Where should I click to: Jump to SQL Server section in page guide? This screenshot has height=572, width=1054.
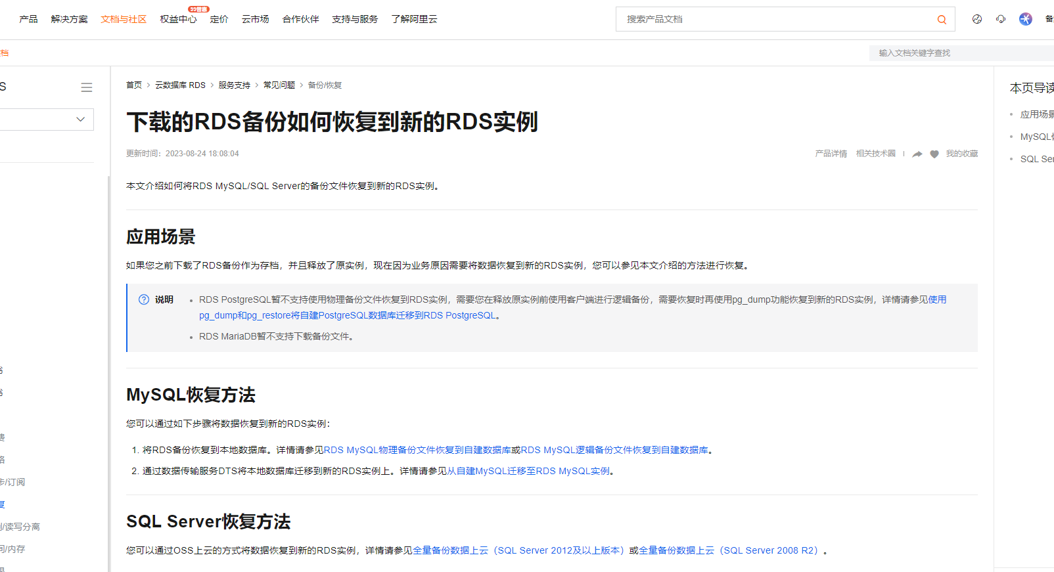point(1037,159)
